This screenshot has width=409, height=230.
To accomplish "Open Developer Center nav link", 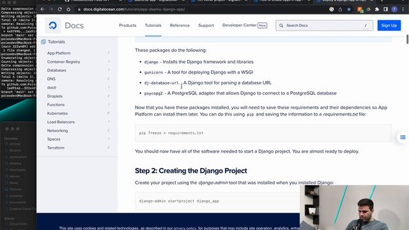I will coord(240,26).
